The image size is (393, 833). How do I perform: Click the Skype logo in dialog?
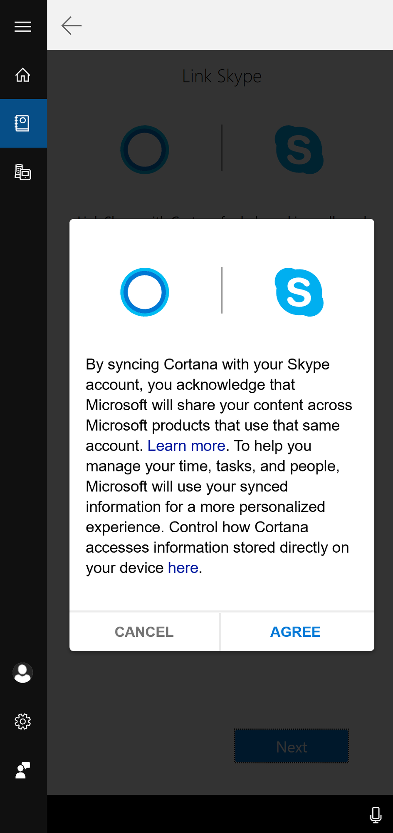299,292
